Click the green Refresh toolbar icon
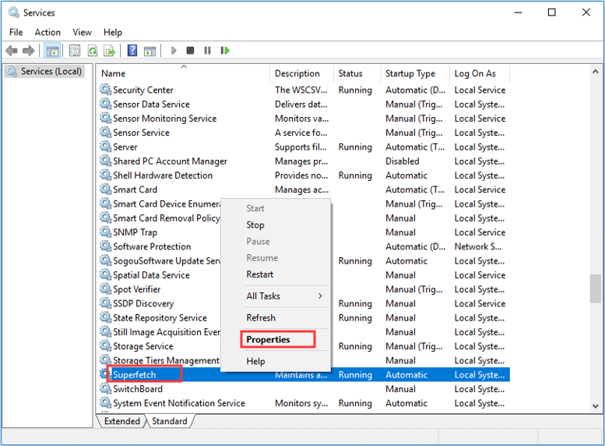Viewport: 605px width, 446px height. tap(93, 51)
